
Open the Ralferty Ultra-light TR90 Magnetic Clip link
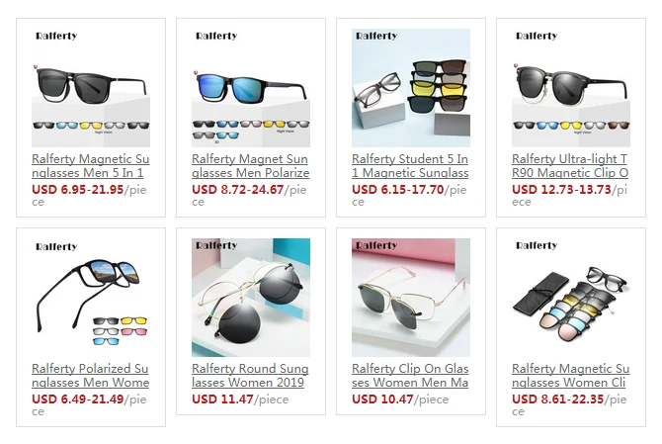point(570,166)
